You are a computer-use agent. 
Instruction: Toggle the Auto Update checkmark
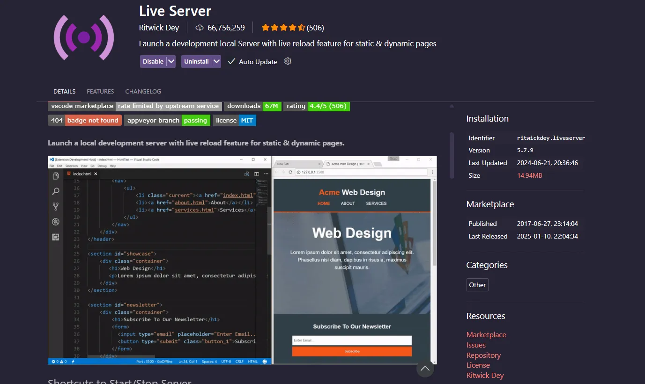click(x=231, y=61)
